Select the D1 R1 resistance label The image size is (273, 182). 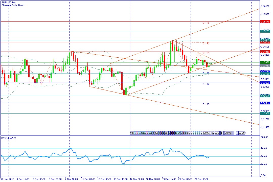coord(206,53)
